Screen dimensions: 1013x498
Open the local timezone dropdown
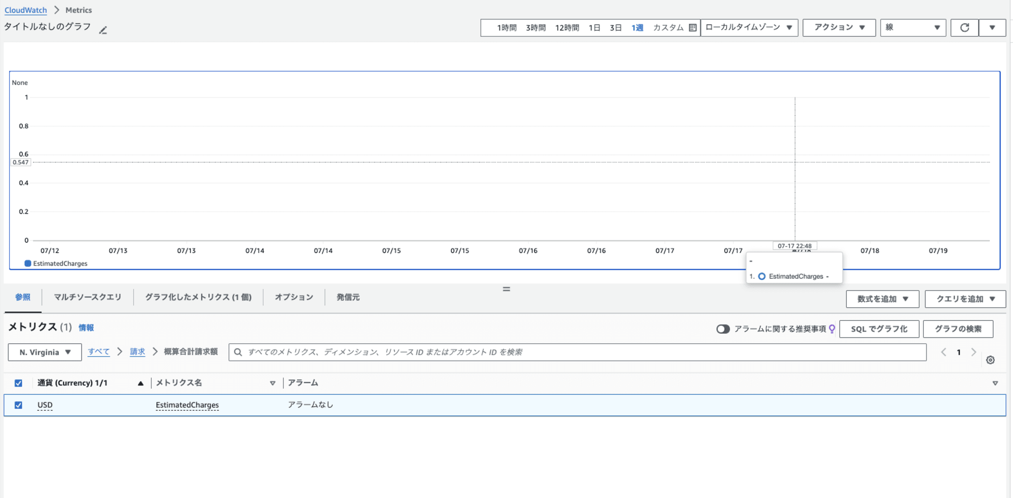(749, 27)
